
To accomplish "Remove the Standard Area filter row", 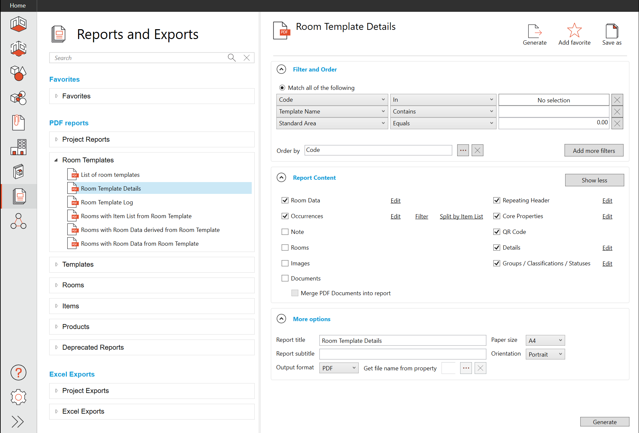I will point(617,123).
